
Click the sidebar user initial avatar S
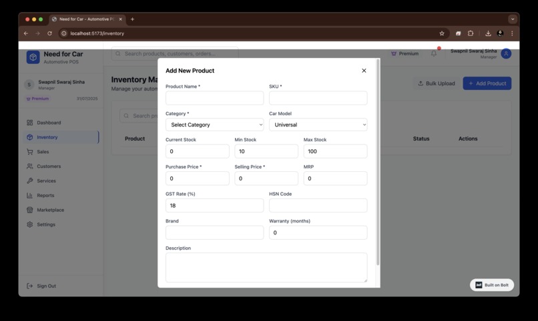coord(29,85)
